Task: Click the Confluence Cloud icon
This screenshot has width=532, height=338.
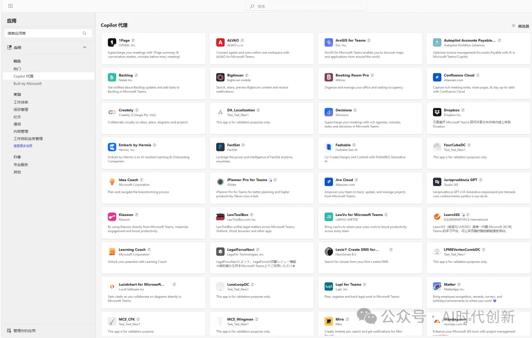Action: pos(437,77)
